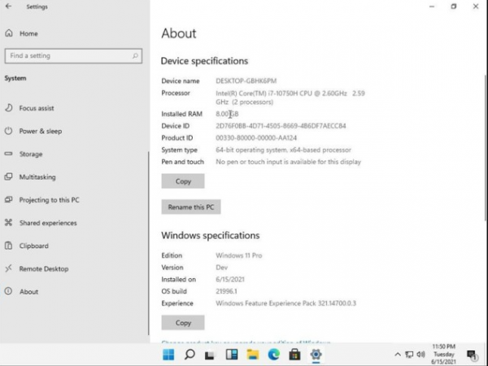This screenshot has width=488, height=366.
Task: Open Shared experiences settings
Action: click(x=41, y=223)
